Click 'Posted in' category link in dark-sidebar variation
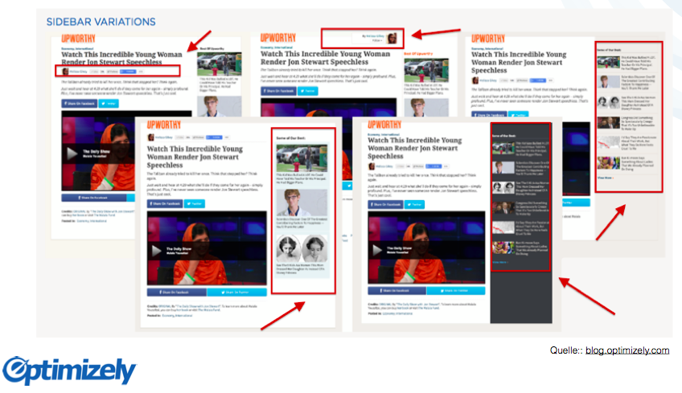Viewport: 682px width, 393px height. click(397, 313)
